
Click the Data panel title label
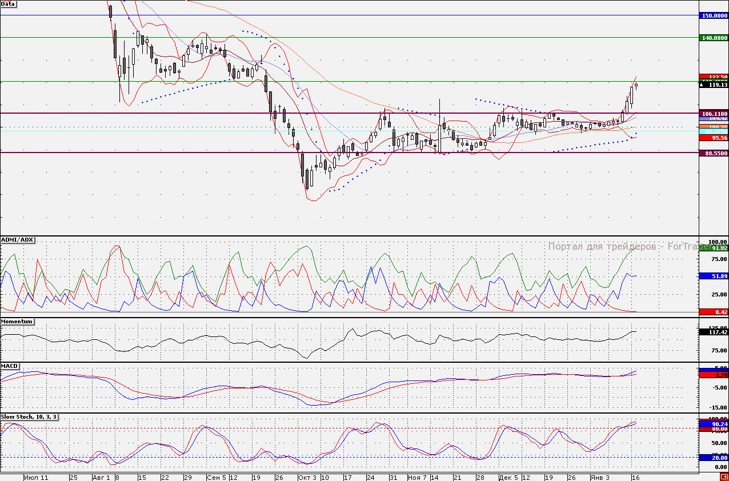point(9,4)
